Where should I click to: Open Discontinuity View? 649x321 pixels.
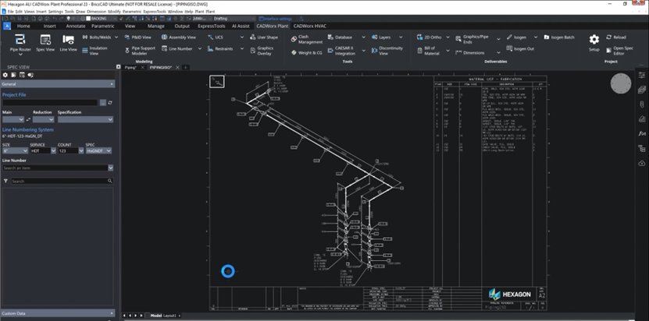387,51
